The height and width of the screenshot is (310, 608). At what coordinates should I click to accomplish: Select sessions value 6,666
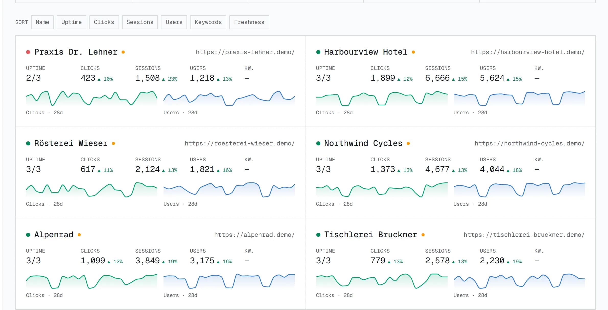(437, 78)
